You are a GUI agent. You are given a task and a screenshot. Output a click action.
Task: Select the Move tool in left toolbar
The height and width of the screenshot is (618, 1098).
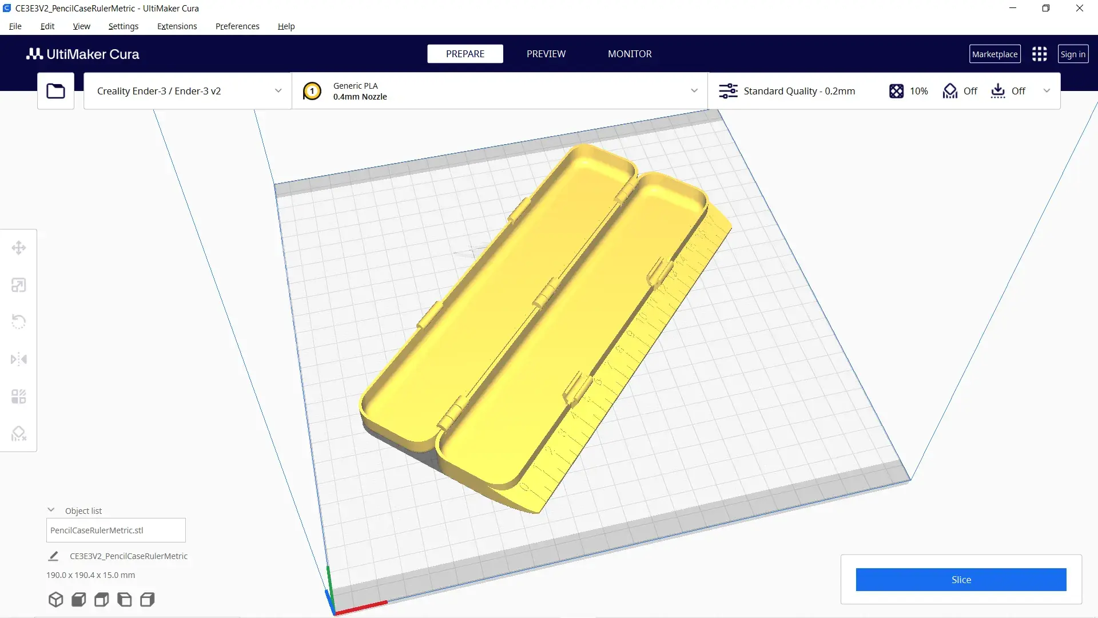(19, 248)
